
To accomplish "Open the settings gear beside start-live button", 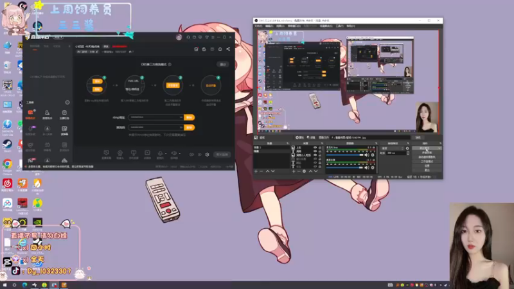I will click(x=207, y=154).
